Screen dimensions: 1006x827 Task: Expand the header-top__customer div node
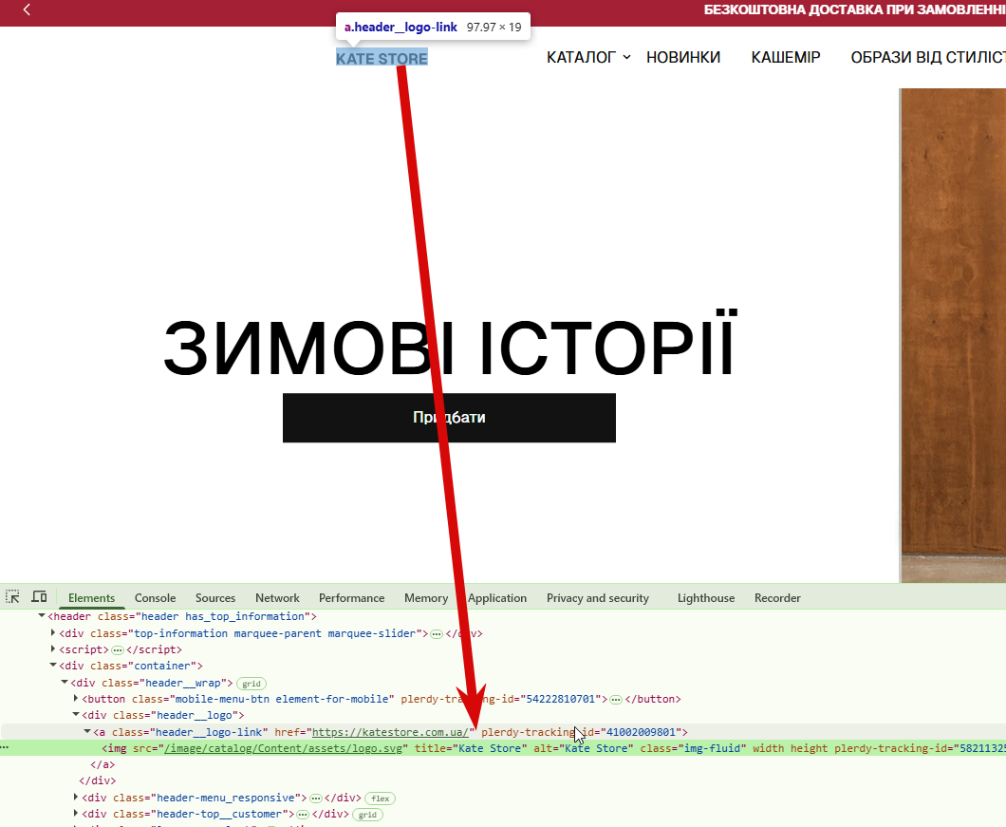pos(76,813)
